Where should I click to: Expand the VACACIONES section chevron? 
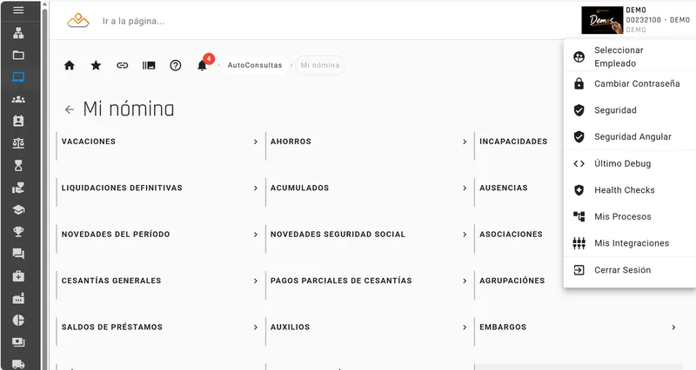tap(256, 142)
